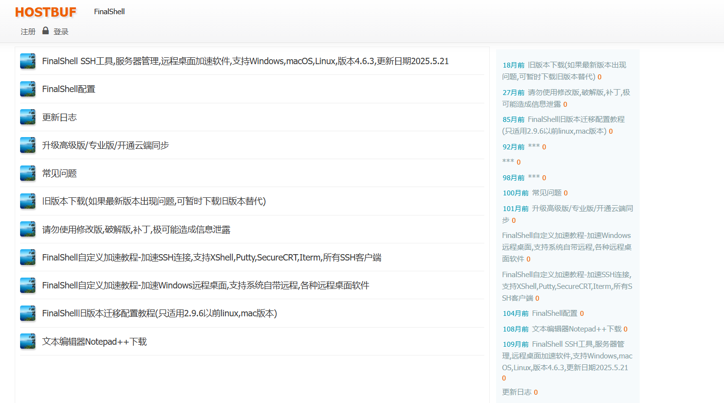Open 文本编辑器Notepad++下载 in main list
The height and width of the screenshot is (403, 724).
[95, 342]
